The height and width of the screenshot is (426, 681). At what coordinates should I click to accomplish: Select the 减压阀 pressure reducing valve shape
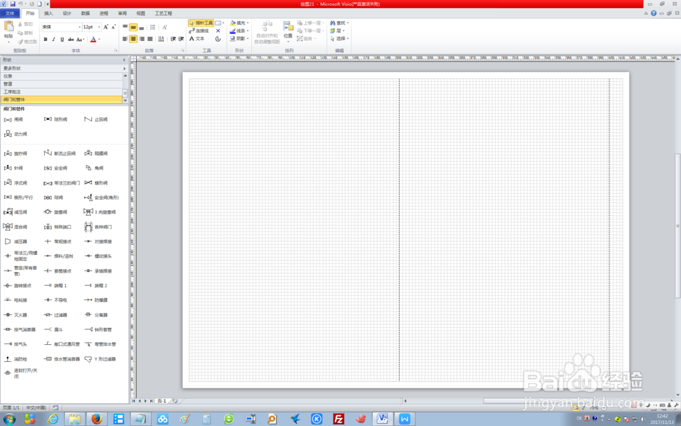pyautogui.click(x=16, y=212)
